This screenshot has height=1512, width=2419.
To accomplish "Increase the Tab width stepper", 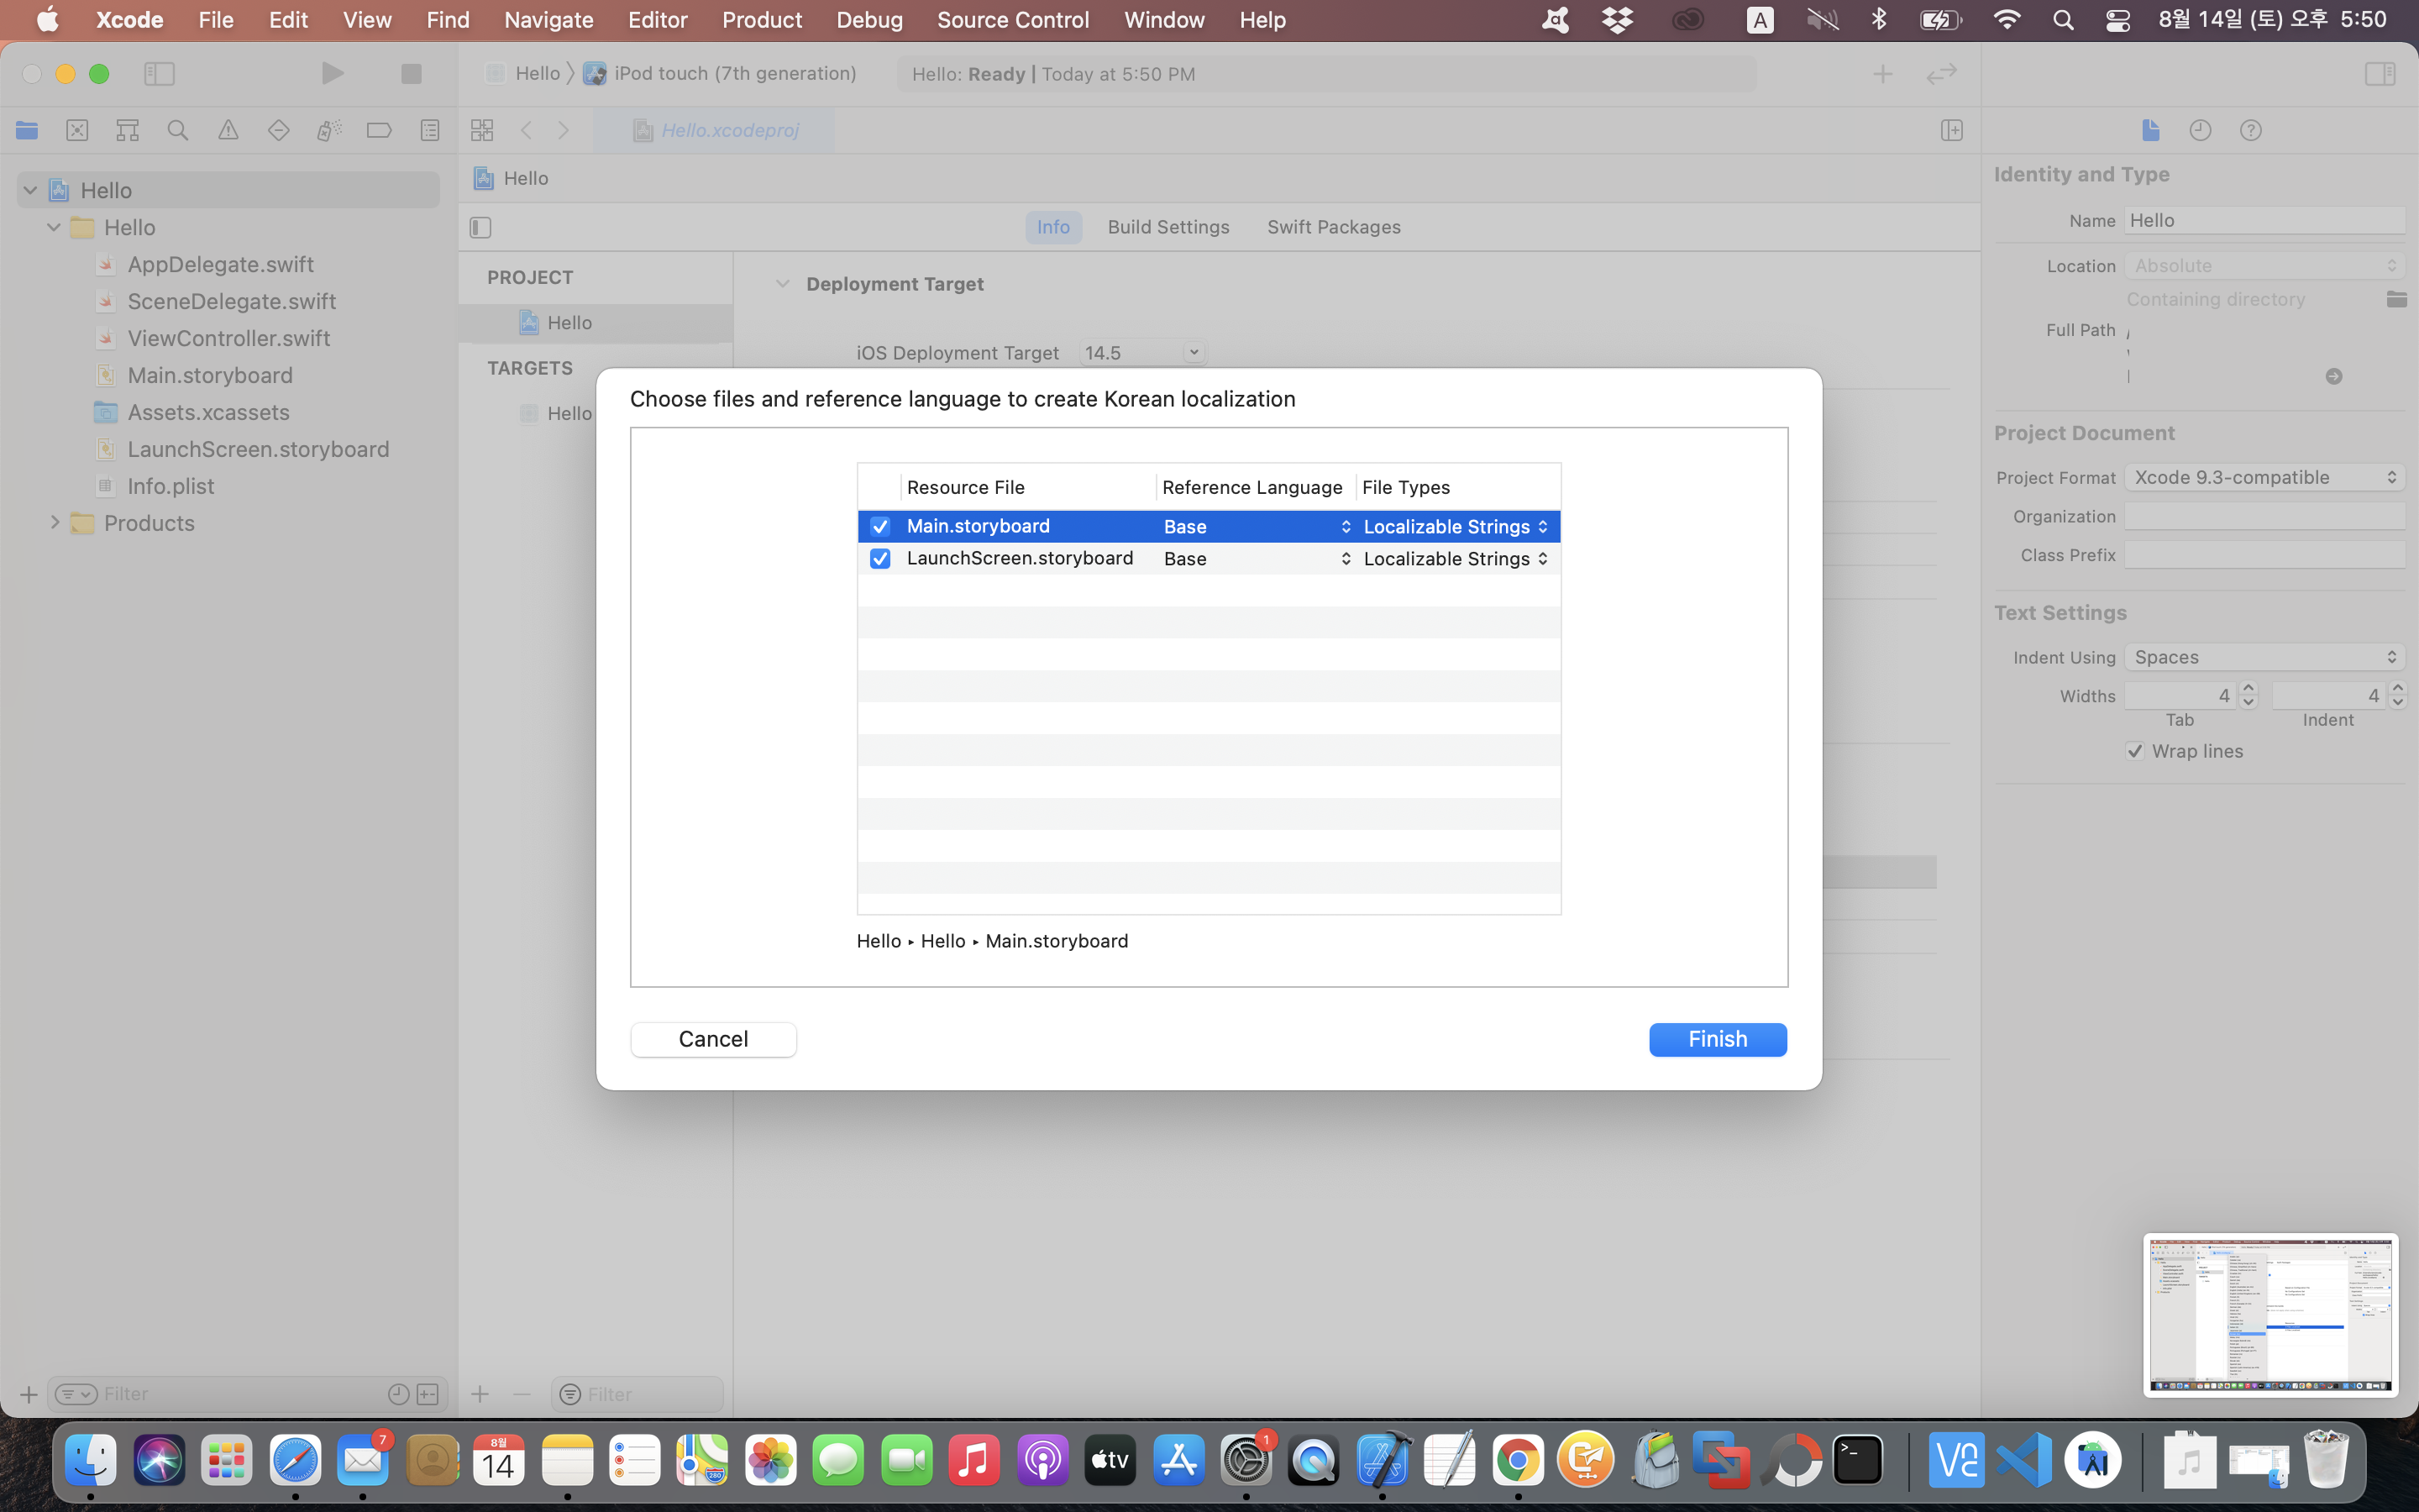I will [x=2248, y=688].
